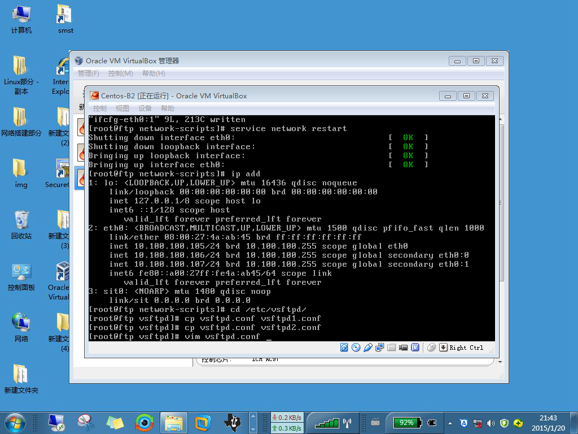Click the taskbar toolbar down scroll arrow
The height and width of the screenshot is (434, 578).
tap(253, 430)
